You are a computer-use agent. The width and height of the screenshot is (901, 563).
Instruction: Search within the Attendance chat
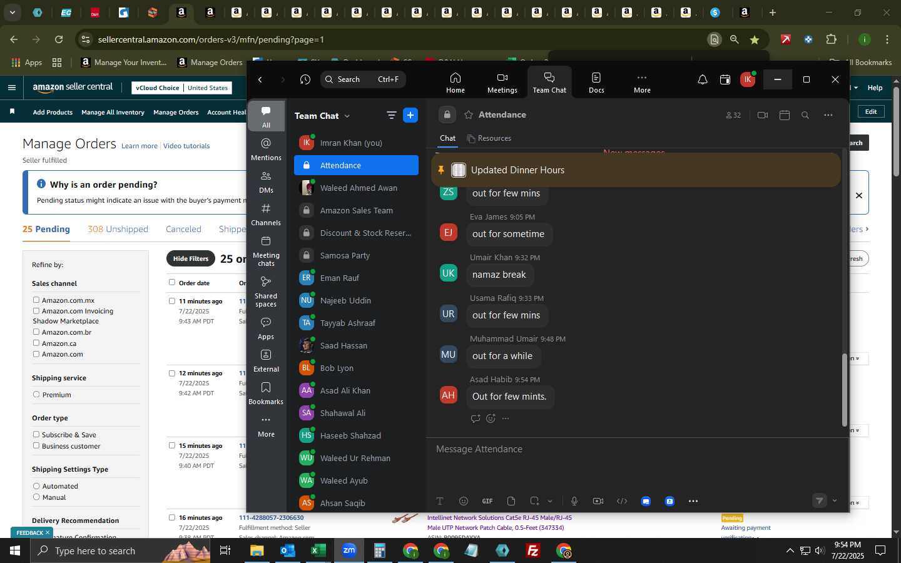pos(805,115)
